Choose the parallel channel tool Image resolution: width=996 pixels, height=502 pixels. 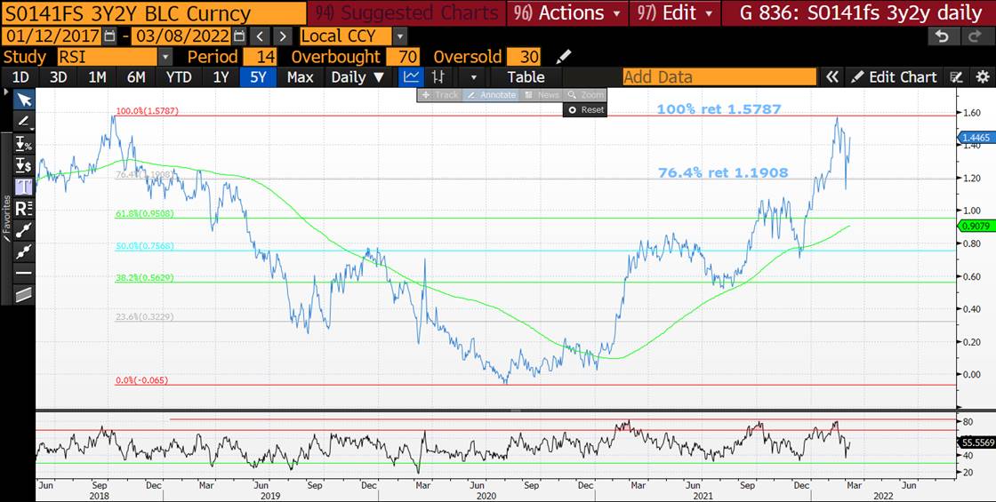pos(23,294)
